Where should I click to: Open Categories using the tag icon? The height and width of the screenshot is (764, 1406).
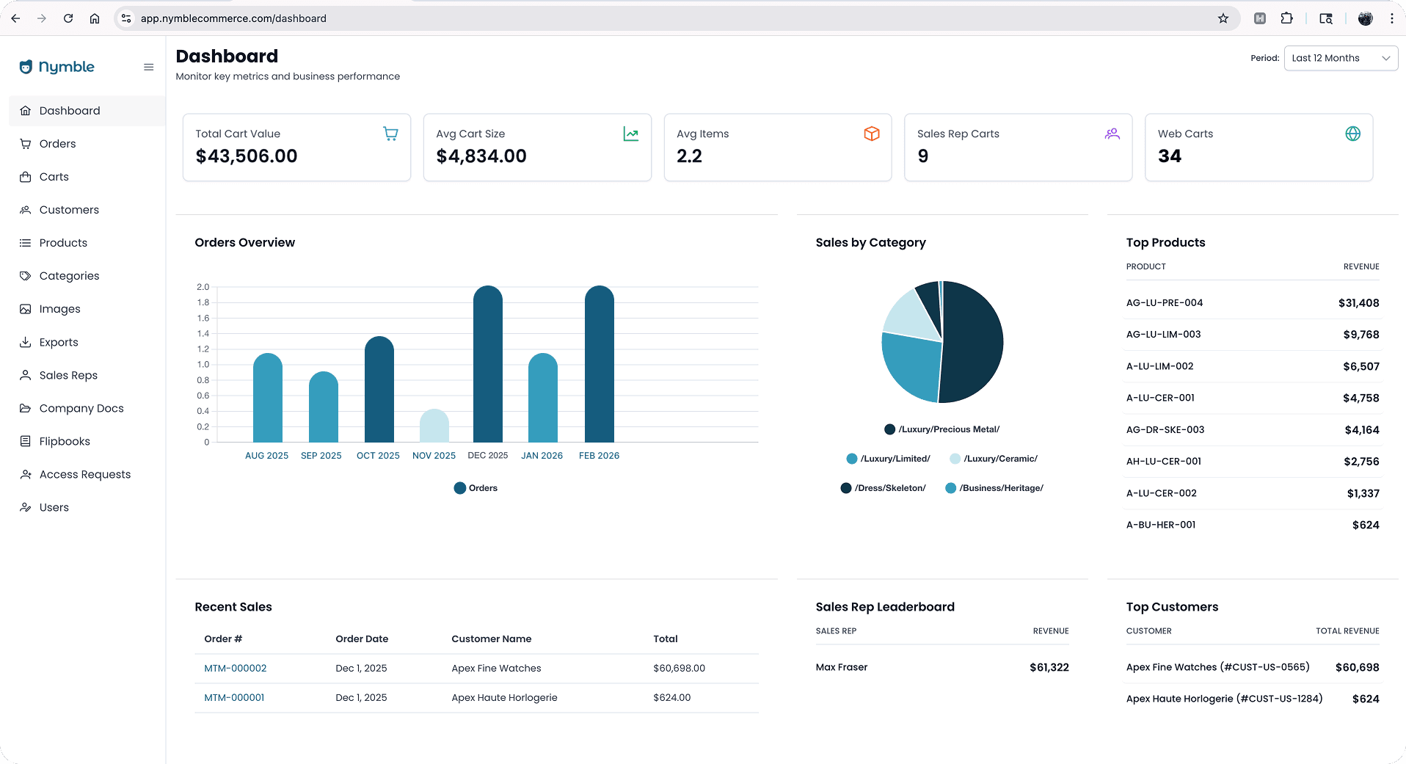(x=25, y=276)
